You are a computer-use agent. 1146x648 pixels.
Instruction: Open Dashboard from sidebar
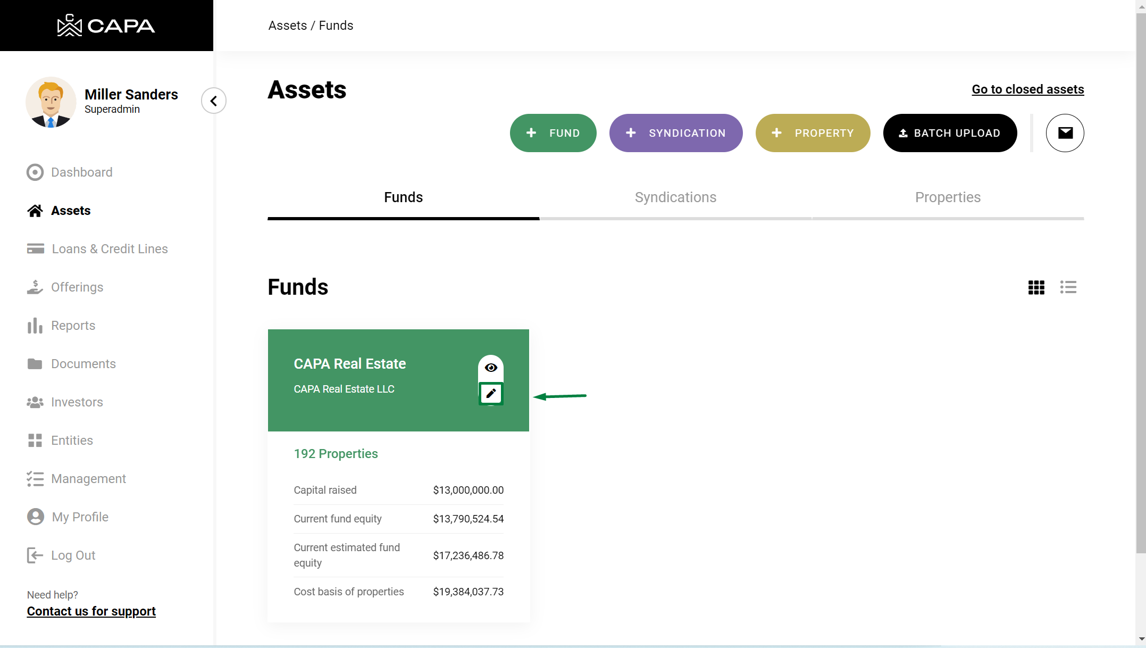click(81, 172)
